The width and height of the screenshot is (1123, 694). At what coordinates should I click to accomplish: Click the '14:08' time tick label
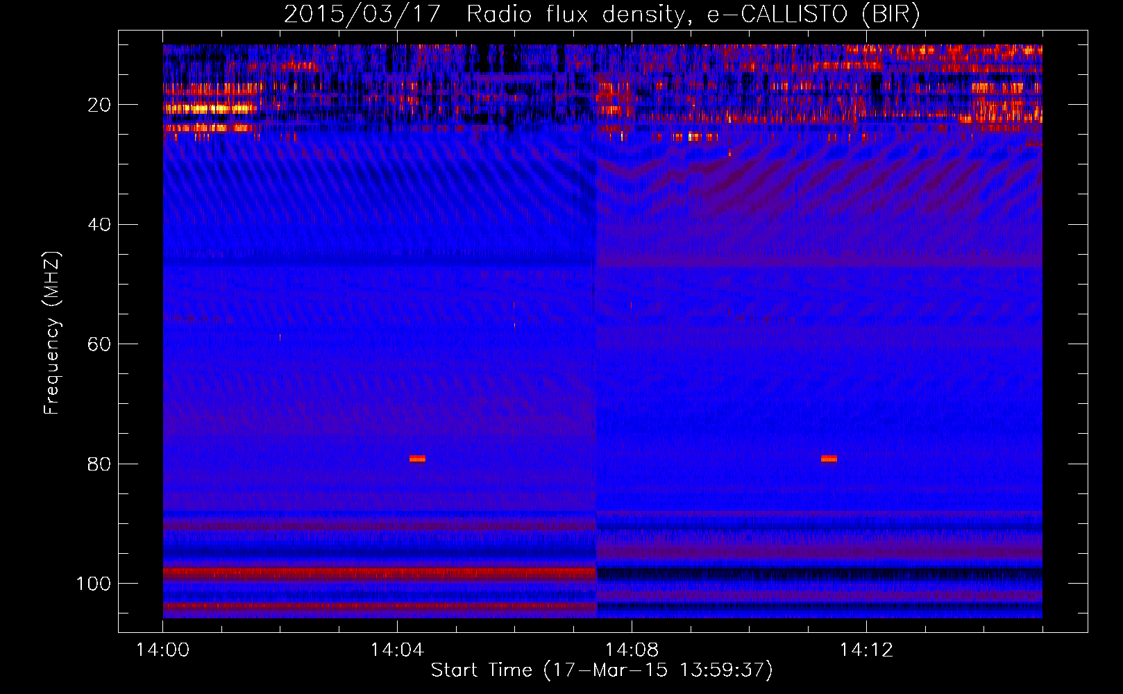(632, 650)
